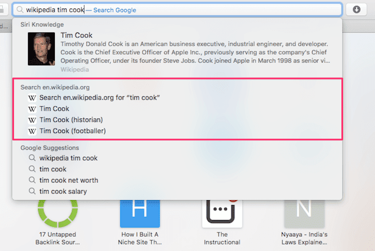
Task: Click search icon beside plain "tim cook" suggestion
Action: [x=32, y=169]
